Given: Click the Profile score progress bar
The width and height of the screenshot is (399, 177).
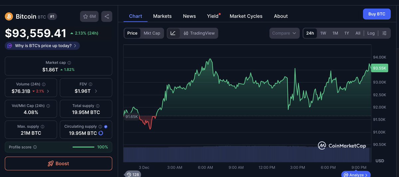Looking at the screenshot, I should [83, 147].
